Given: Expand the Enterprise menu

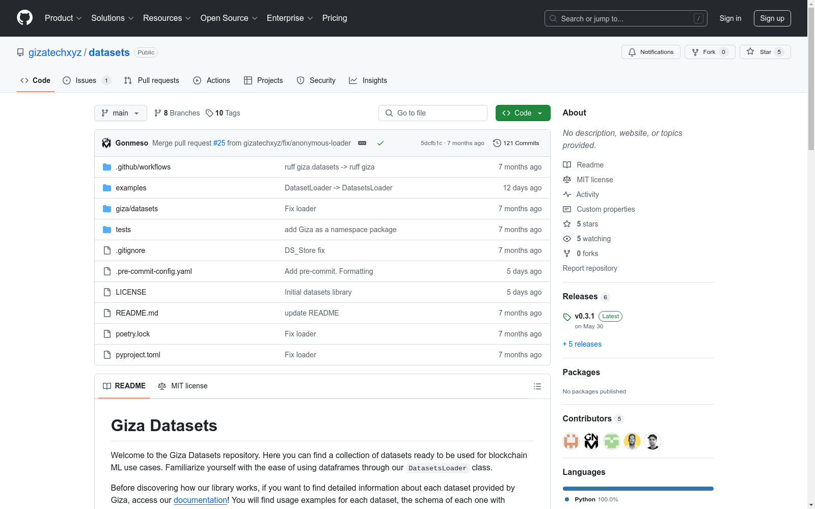Looking at the screenshot, I should click(x=290, y=18).
